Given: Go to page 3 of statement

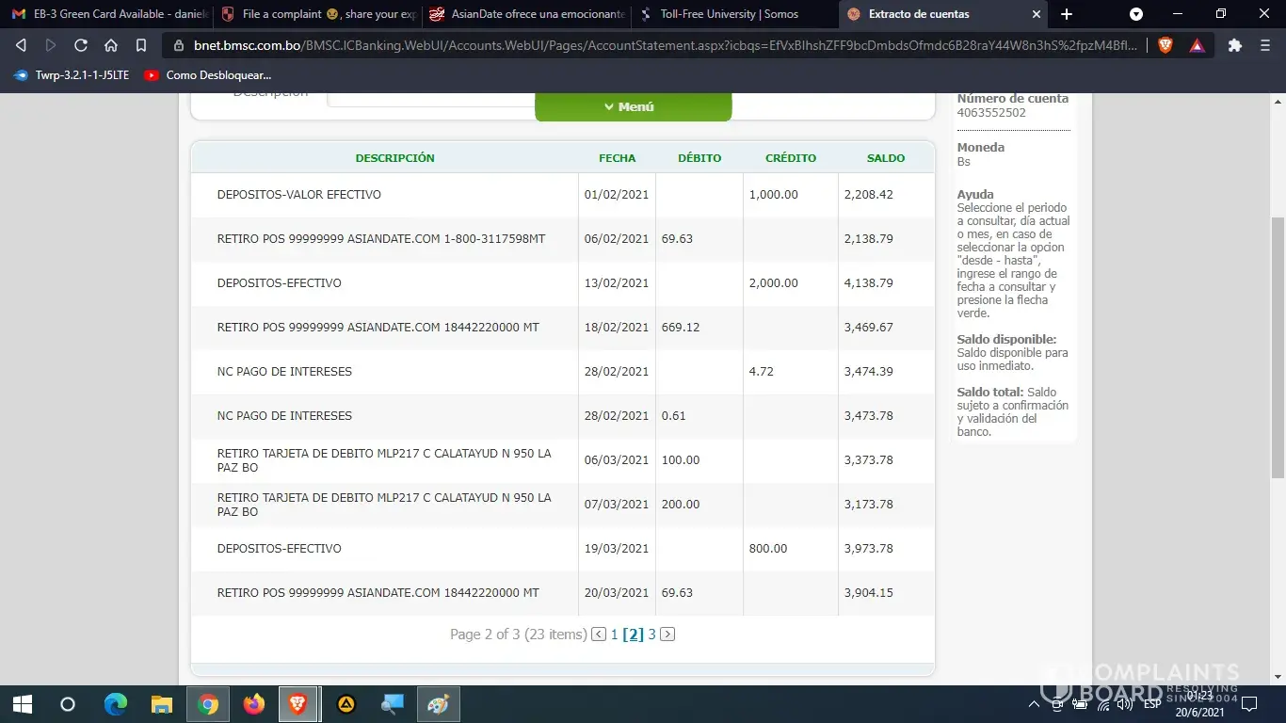Looking at the screenshot, I should [651, 635].
